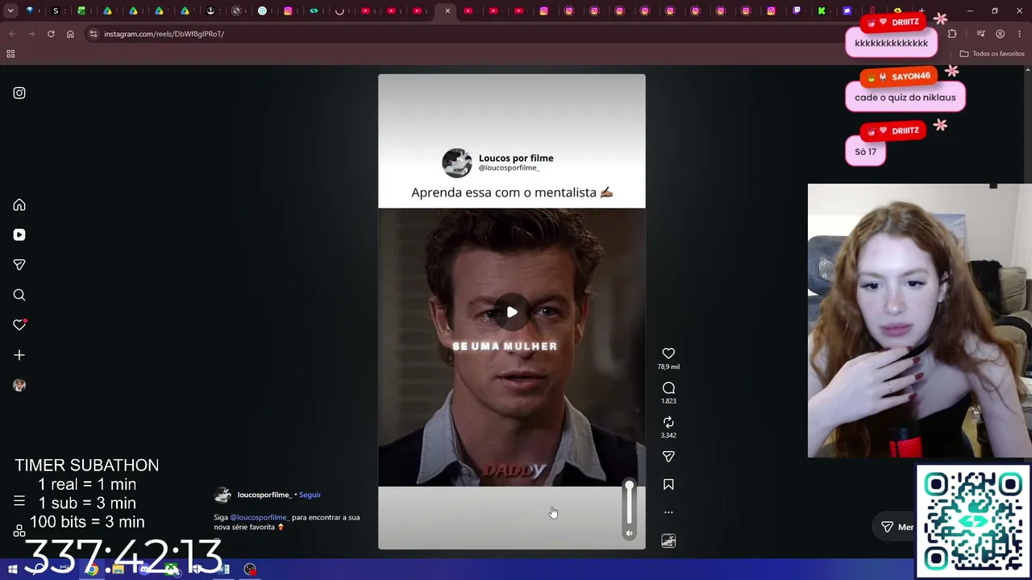Reload the page in Chrome
The height and width of the screenshot is (580, 1032).
(x=51, y=34)
